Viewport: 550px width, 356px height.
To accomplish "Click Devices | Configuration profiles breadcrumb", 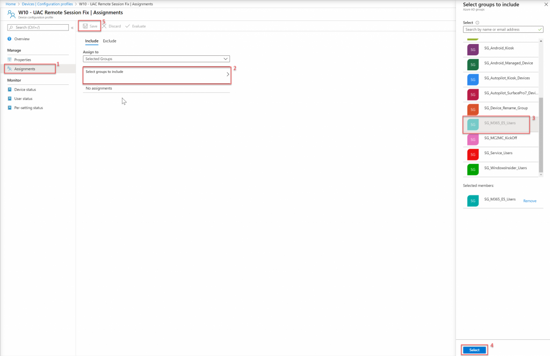I will pyautogui.click(x=47, y=4).
